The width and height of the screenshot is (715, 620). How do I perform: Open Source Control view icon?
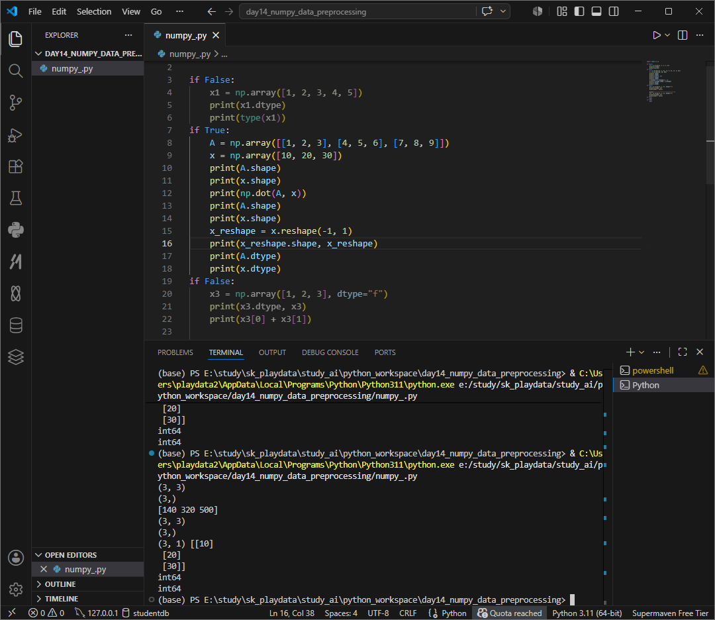[15, 103]
